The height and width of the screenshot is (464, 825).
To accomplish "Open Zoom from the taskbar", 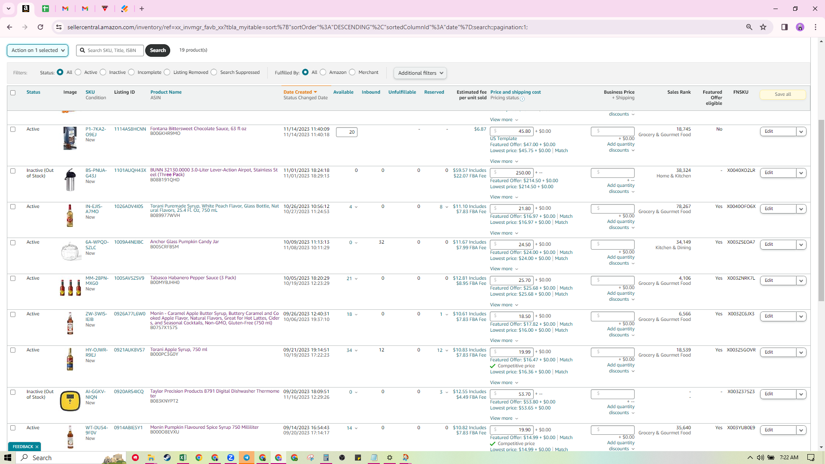I will [x=231, y=458].
